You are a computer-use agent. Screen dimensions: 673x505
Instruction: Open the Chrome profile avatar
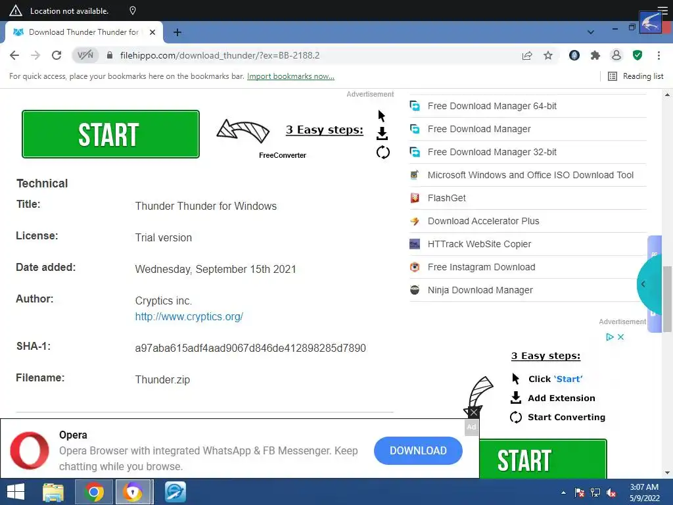[616, 55]
